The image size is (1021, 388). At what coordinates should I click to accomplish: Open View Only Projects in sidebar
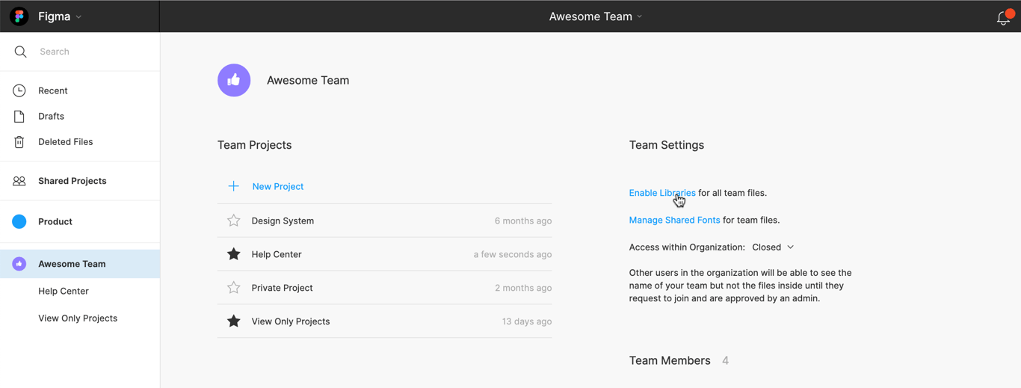[78, 318]
